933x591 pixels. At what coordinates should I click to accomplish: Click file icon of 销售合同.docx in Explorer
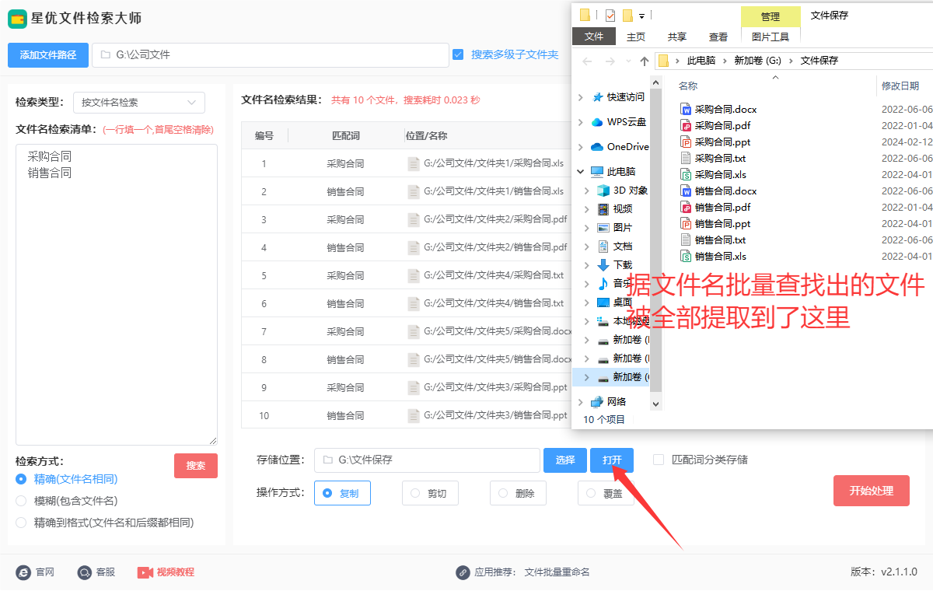pos(686,191)
